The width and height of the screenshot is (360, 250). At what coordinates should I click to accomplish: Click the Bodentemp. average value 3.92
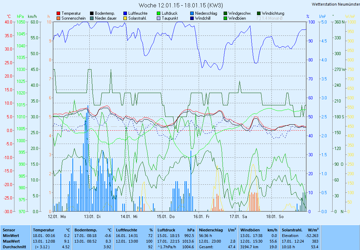[108, 247]
